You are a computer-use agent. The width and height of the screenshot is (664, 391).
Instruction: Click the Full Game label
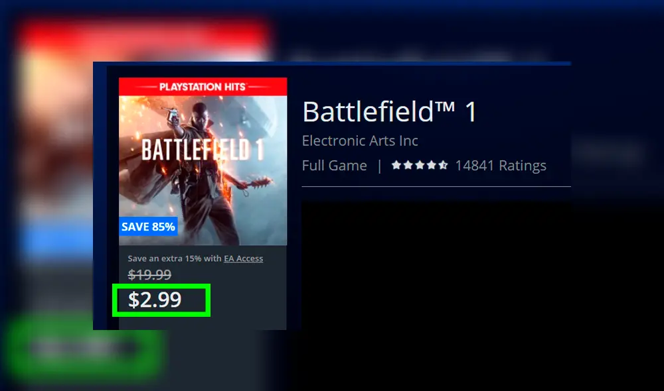(x=334, y=165)
